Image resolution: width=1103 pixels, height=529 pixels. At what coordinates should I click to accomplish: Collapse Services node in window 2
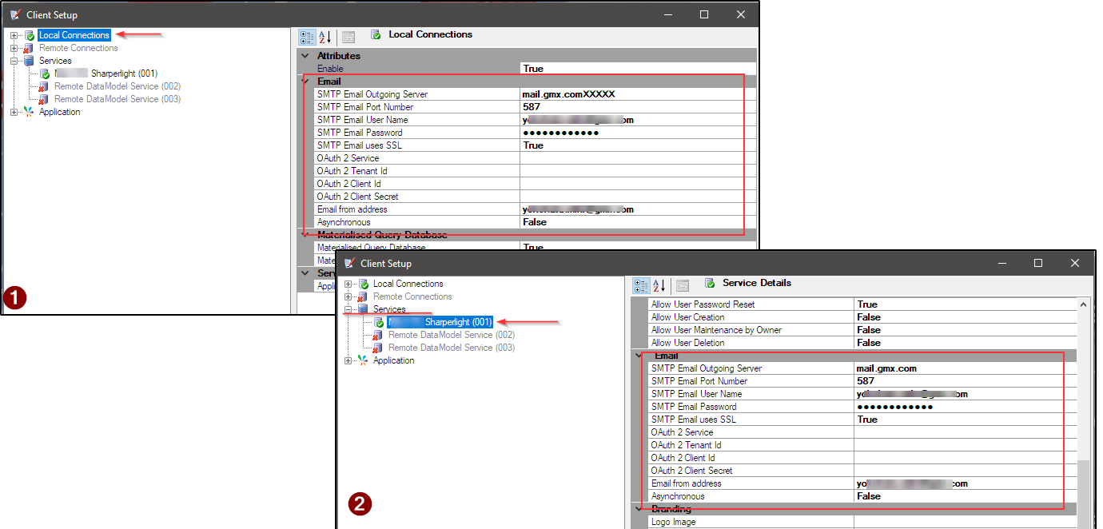348,309
